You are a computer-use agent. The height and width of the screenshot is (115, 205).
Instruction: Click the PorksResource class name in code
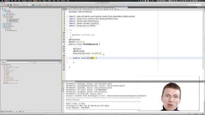pos(91,44)
